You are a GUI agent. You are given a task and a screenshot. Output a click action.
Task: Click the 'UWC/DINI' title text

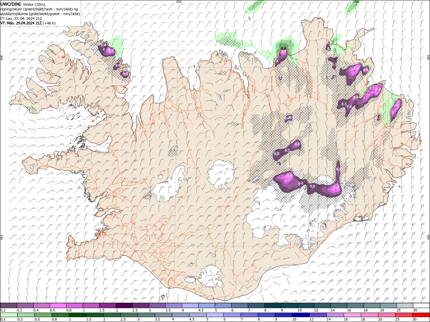[10, 4]
